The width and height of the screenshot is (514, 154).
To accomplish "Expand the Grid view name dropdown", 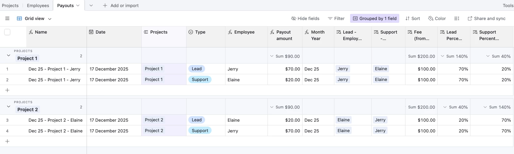I will pos(49,19).
